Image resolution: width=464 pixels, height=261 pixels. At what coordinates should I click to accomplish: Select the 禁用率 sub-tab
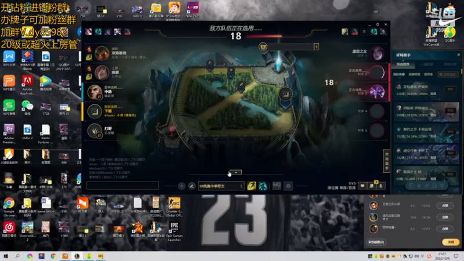tap(428, 74)
